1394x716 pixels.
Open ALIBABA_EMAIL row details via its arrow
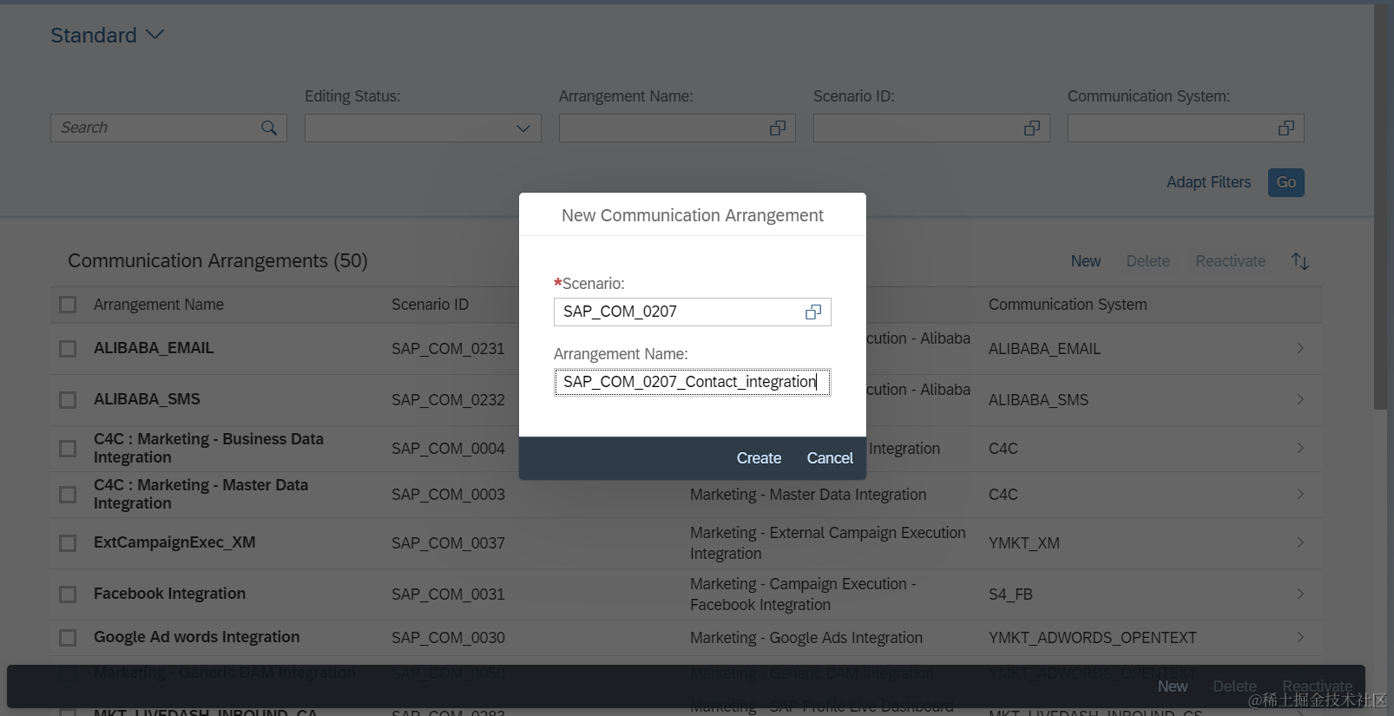[1300, 348]
